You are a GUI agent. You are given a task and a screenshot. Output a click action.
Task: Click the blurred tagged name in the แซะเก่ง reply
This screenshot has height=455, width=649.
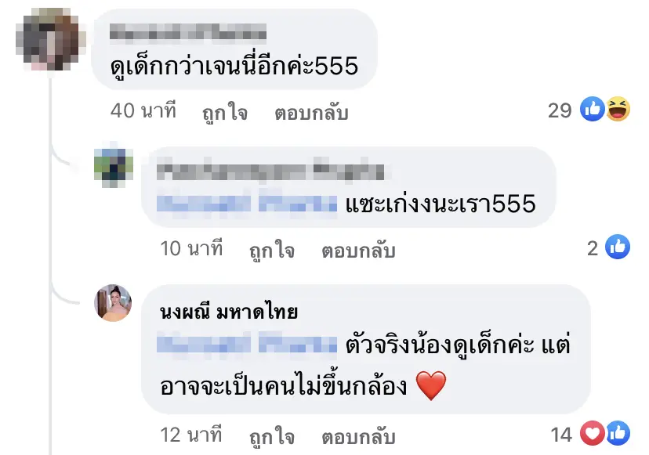click(x=247, y=203)
